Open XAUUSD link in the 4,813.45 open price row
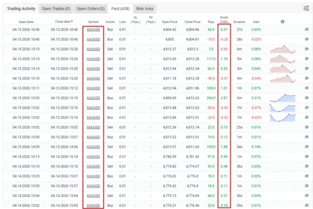The height and width of the screenshot is (209, 313). click(93, 59)
